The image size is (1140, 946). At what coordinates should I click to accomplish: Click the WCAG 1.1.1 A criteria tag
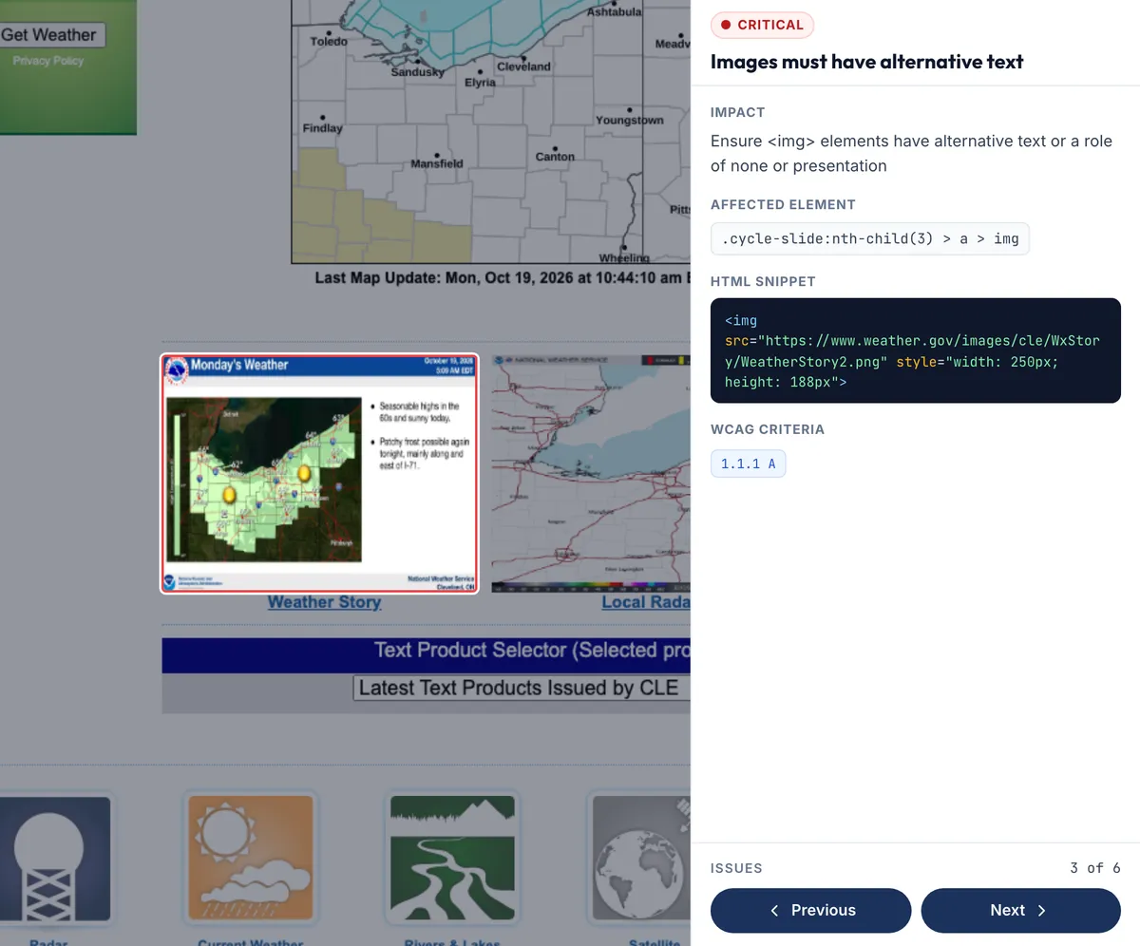[x=748, y=464]
